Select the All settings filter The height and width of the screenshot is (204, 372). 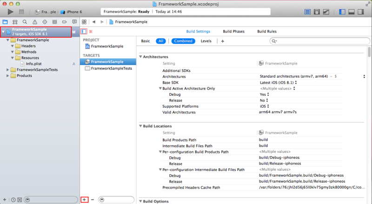point(161,41)
